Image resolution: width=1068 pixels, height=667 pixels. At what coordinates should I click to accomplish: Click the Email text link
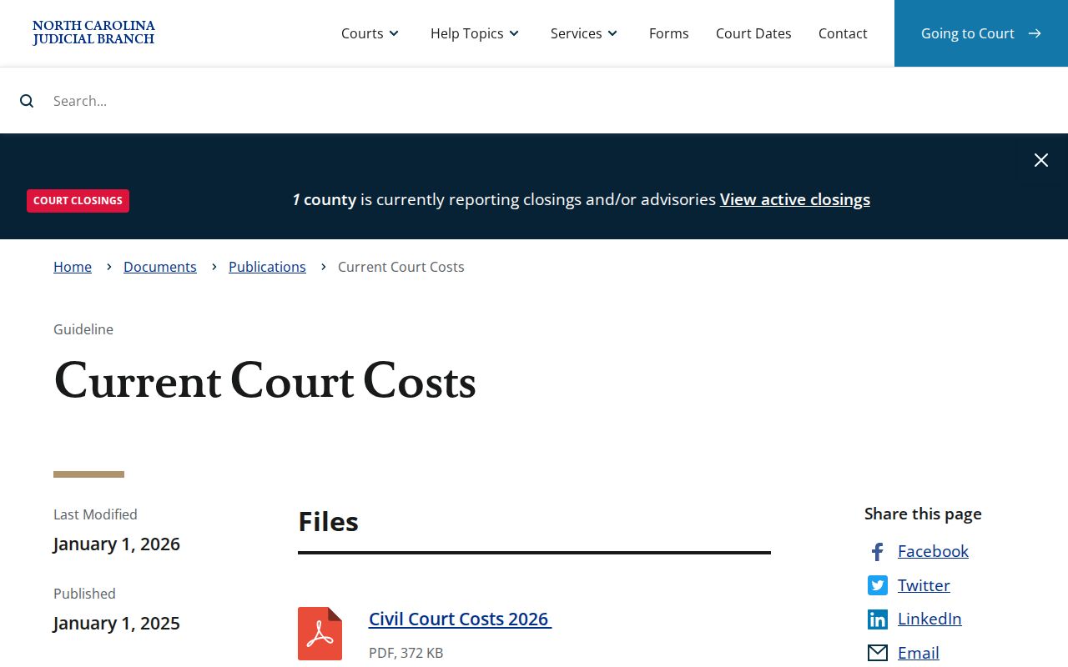919,653
